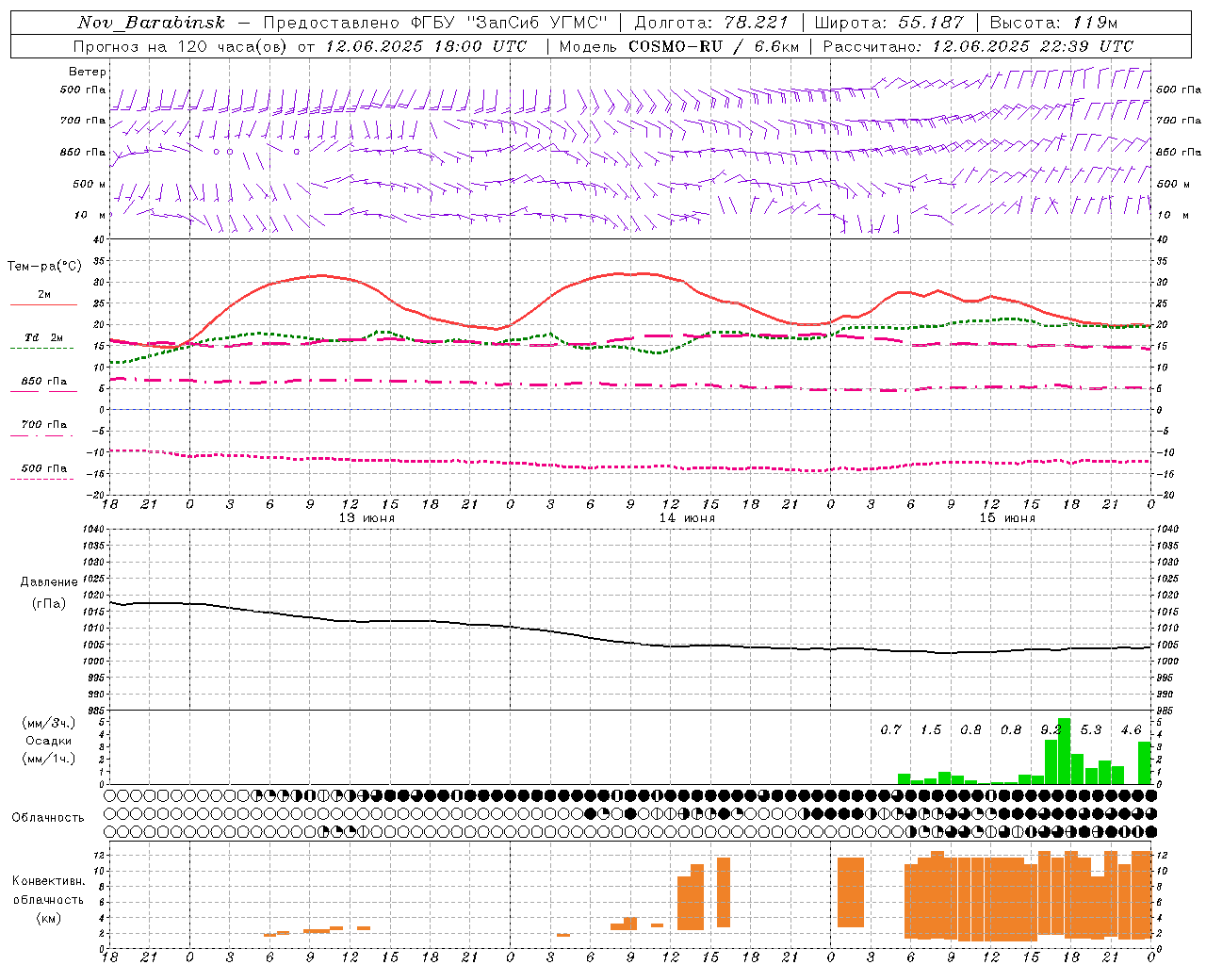Click the 5.3 three-hour precipitation total
The width and height of the screenshot is (1206, 965).
pos(1091,730)
